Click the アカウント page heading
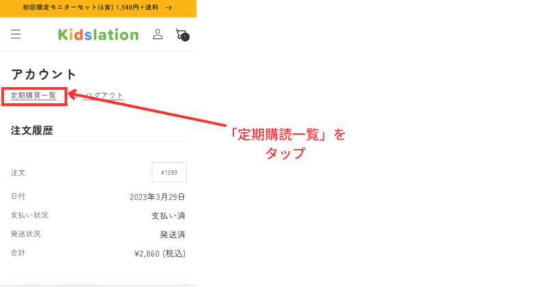 (x=44, y=74)
